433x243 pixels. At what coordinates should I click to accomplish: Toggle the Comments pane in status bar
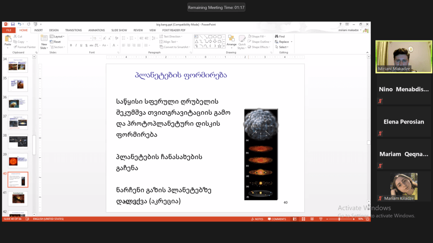tap(277, 219)
